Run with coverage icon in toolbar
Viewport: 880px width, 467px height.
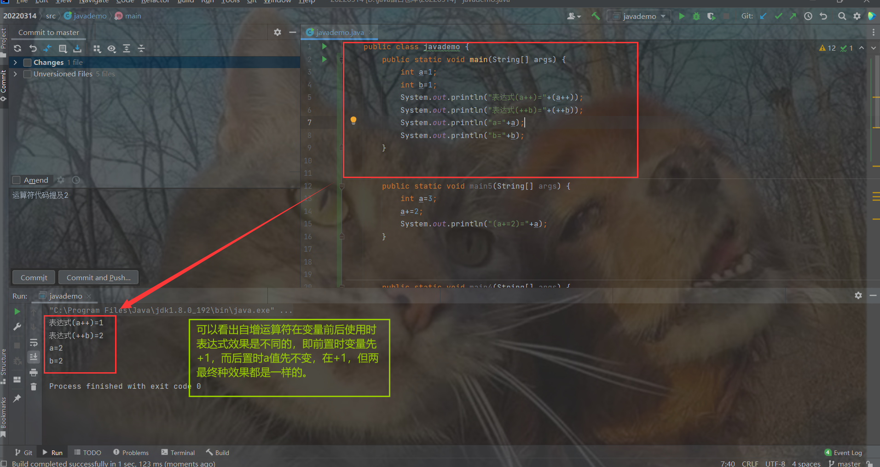tap(711, 16)
